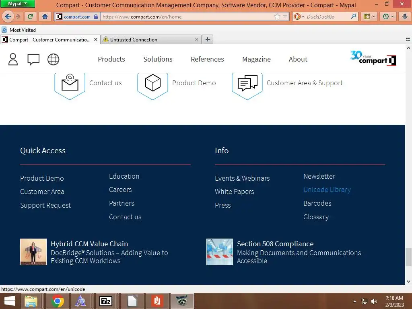Open the Windows Start button
The image size is (412, 309).
[10, 301]
